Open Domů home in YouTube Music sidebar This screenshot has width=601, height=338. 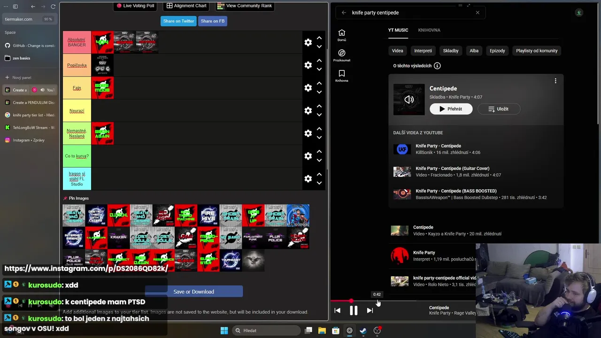coord(342,35)
